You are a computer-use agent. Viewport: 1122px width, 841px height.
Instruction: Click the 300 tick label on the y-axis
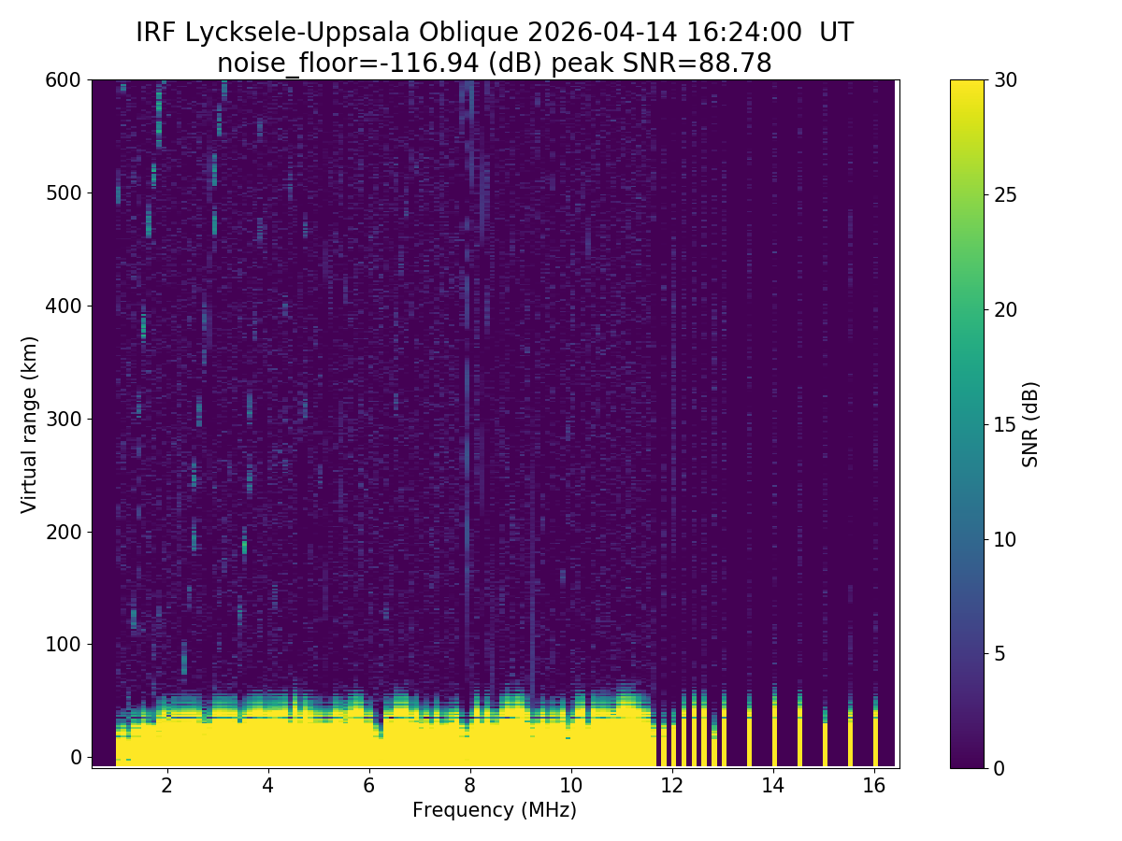(63, 419)
